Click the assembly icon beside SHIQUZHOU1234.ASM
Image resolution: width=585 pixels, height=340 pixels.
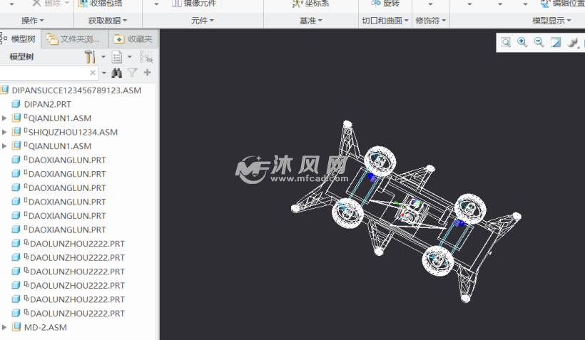pyautogui.click(x=16, y=132)
